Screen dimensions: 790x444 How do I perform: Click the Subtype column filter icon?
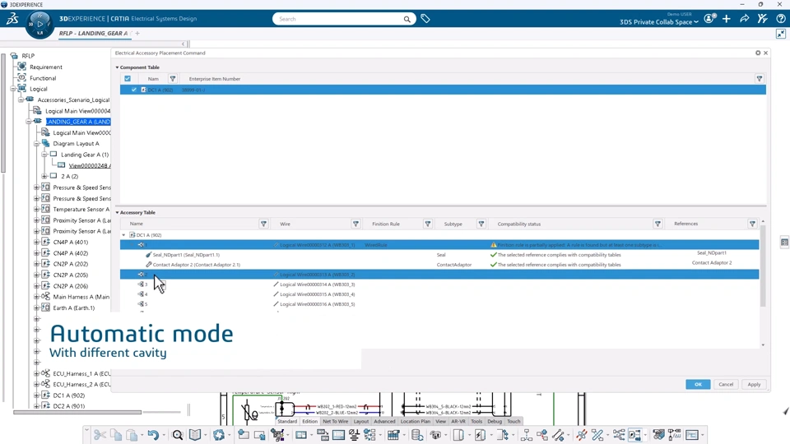(481, 224)
